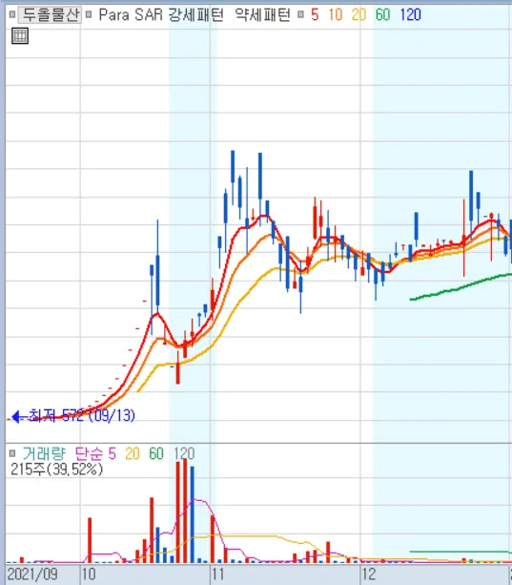Click the yellow 20-day moving average label in the price legend
This screenshot has width=512, height=585.
pyautogui.click(x=358, y=15)
